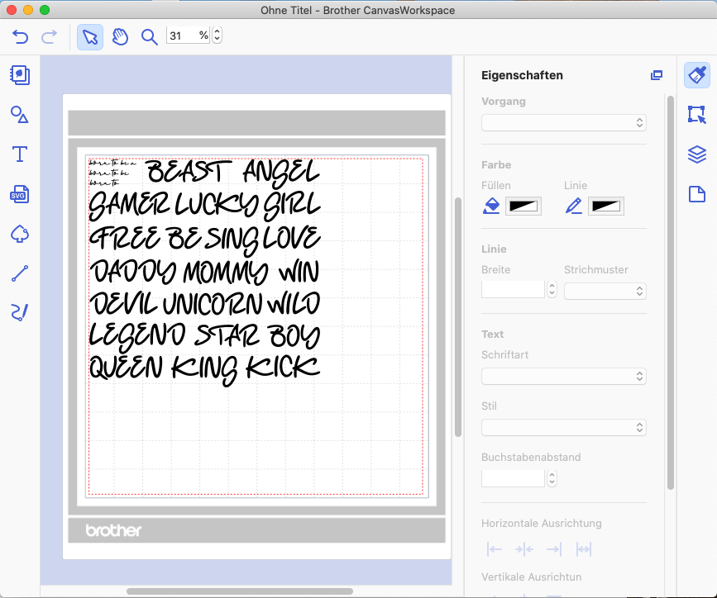This screenshot has width=717, height=598.
Task: Click the Linie color swatch
Action: point(606,206)
